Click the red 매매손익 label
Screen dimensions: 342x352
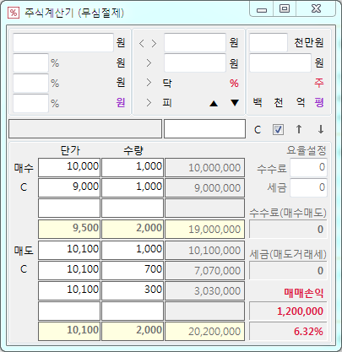[x=303, y=294]
